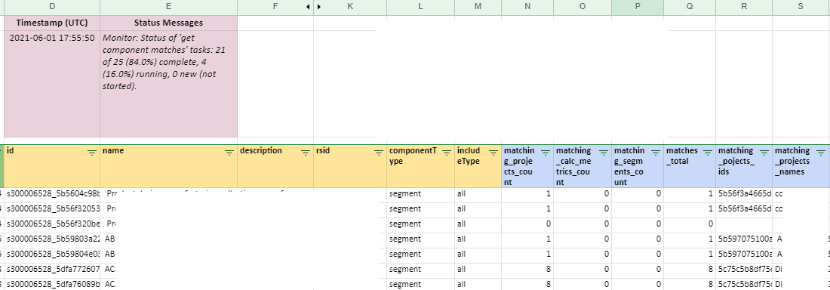Screen dimensions: 830x290
Task: Click the Status Messages header cell
Action: pos(168,23)
